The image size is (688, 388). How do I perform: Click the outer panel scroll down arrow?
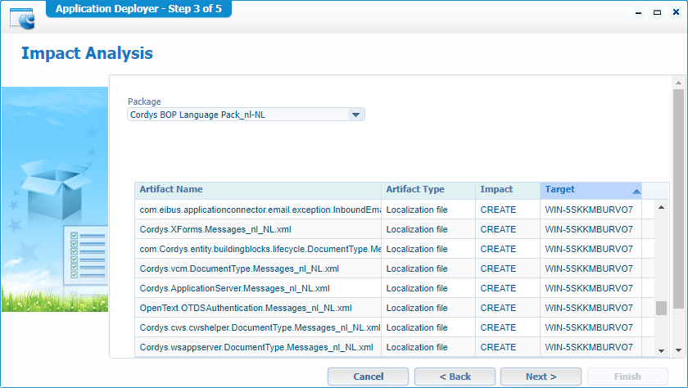click(x=678, y=350)
